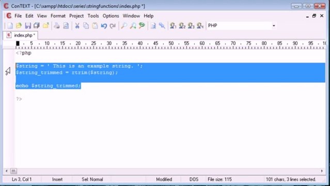Click the ConTEXT document icon in menu bar
This screenshot has width=330, height=186.
[9, 16]
